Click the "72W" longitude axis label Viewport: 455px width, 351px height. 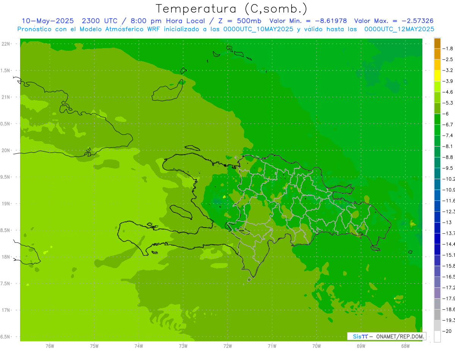[227, 346]
